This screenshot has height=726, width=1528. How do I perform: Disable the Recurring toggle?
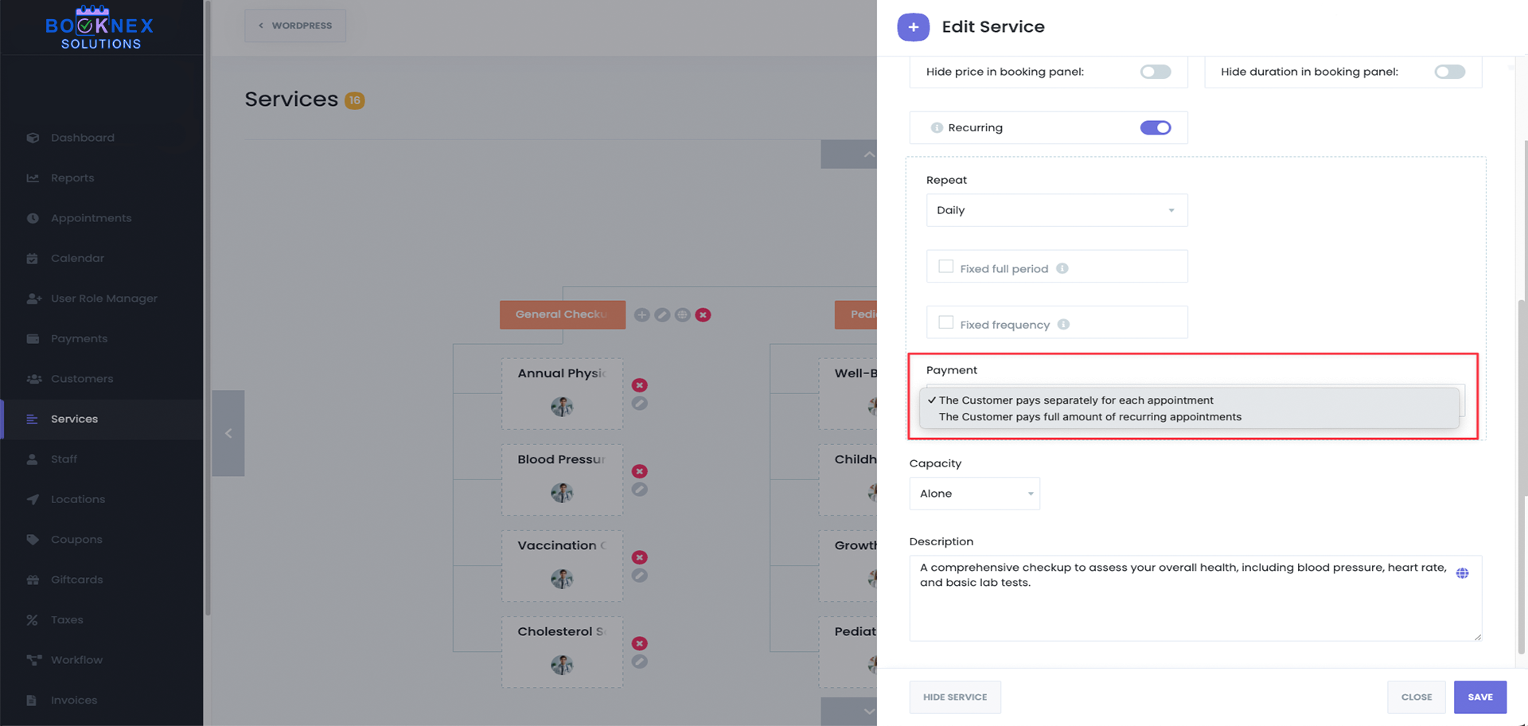[x=1155, y=127]
